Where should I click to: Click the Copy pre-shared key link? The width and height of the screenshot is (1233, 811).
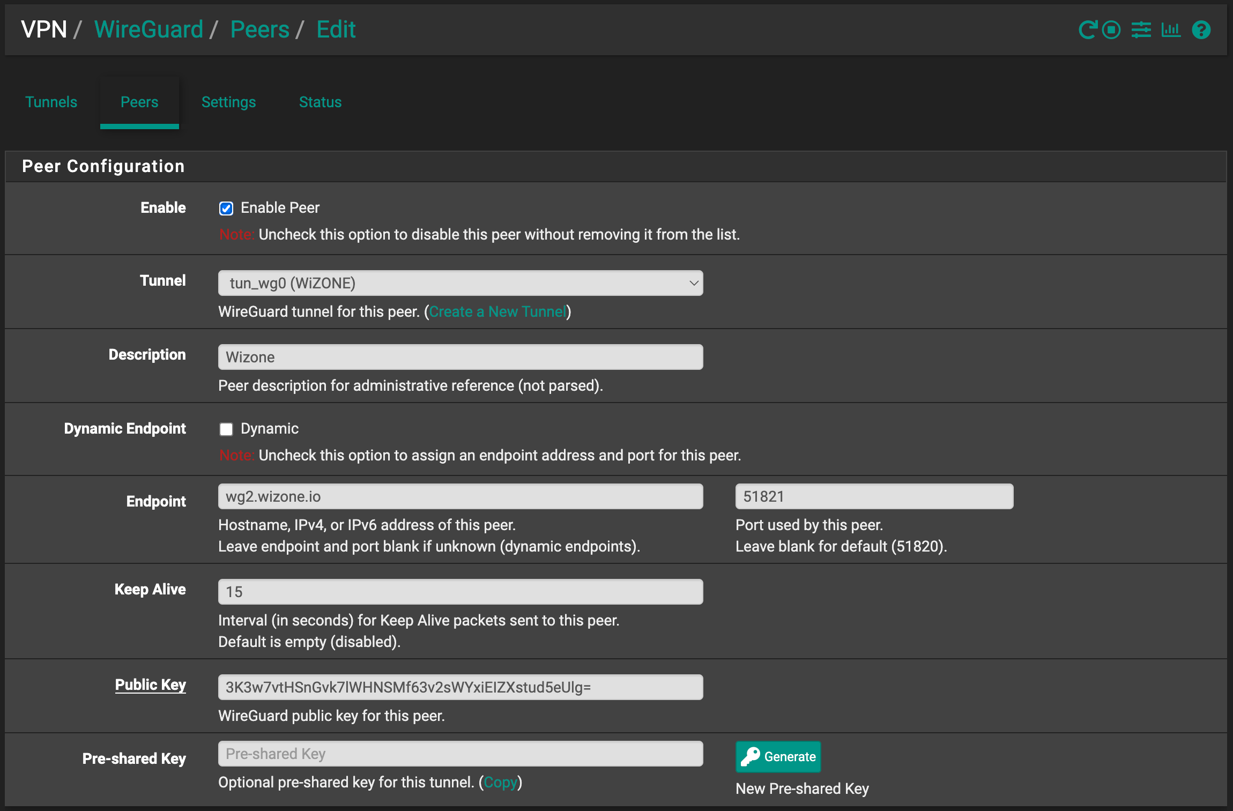tap(500, 783)
